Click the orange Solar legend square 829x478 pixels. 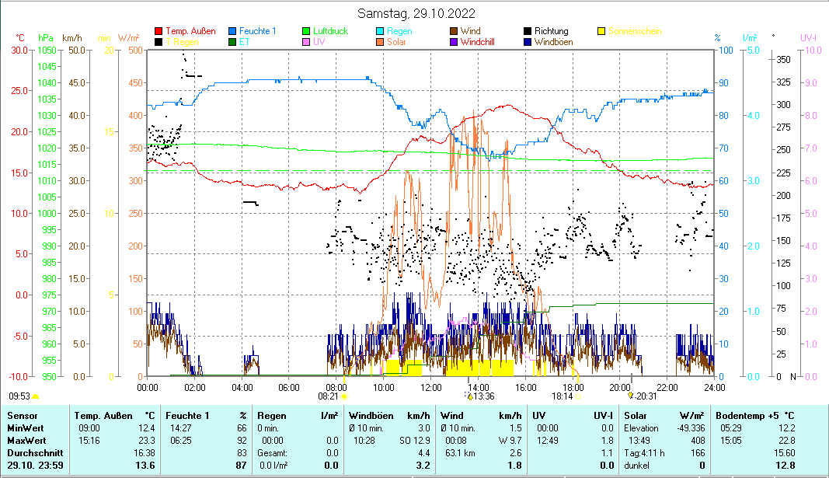[x=379, y=42]
